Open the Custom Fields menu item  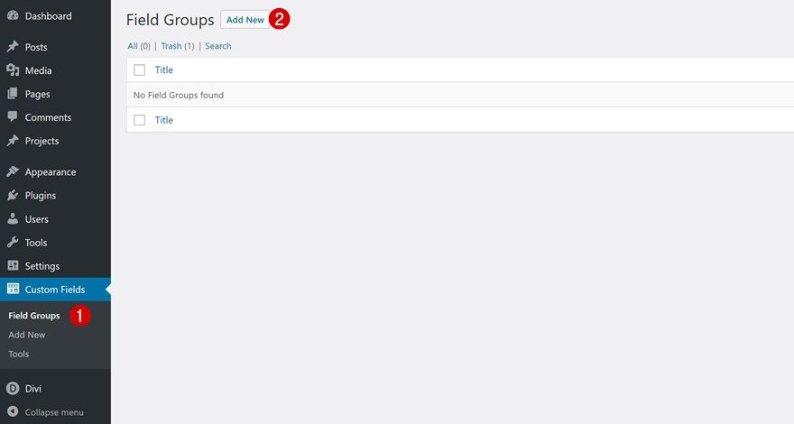[x=55, y=290]
